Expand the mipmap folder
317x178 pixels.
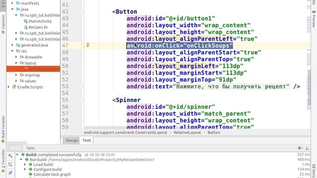[16, 75]
